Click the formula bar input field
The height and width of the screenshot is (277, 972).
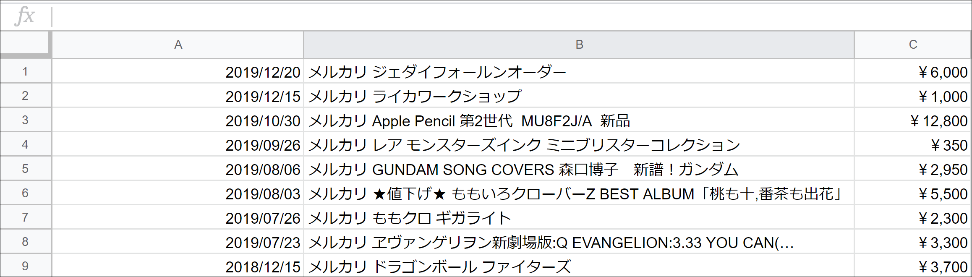point(511,17)
